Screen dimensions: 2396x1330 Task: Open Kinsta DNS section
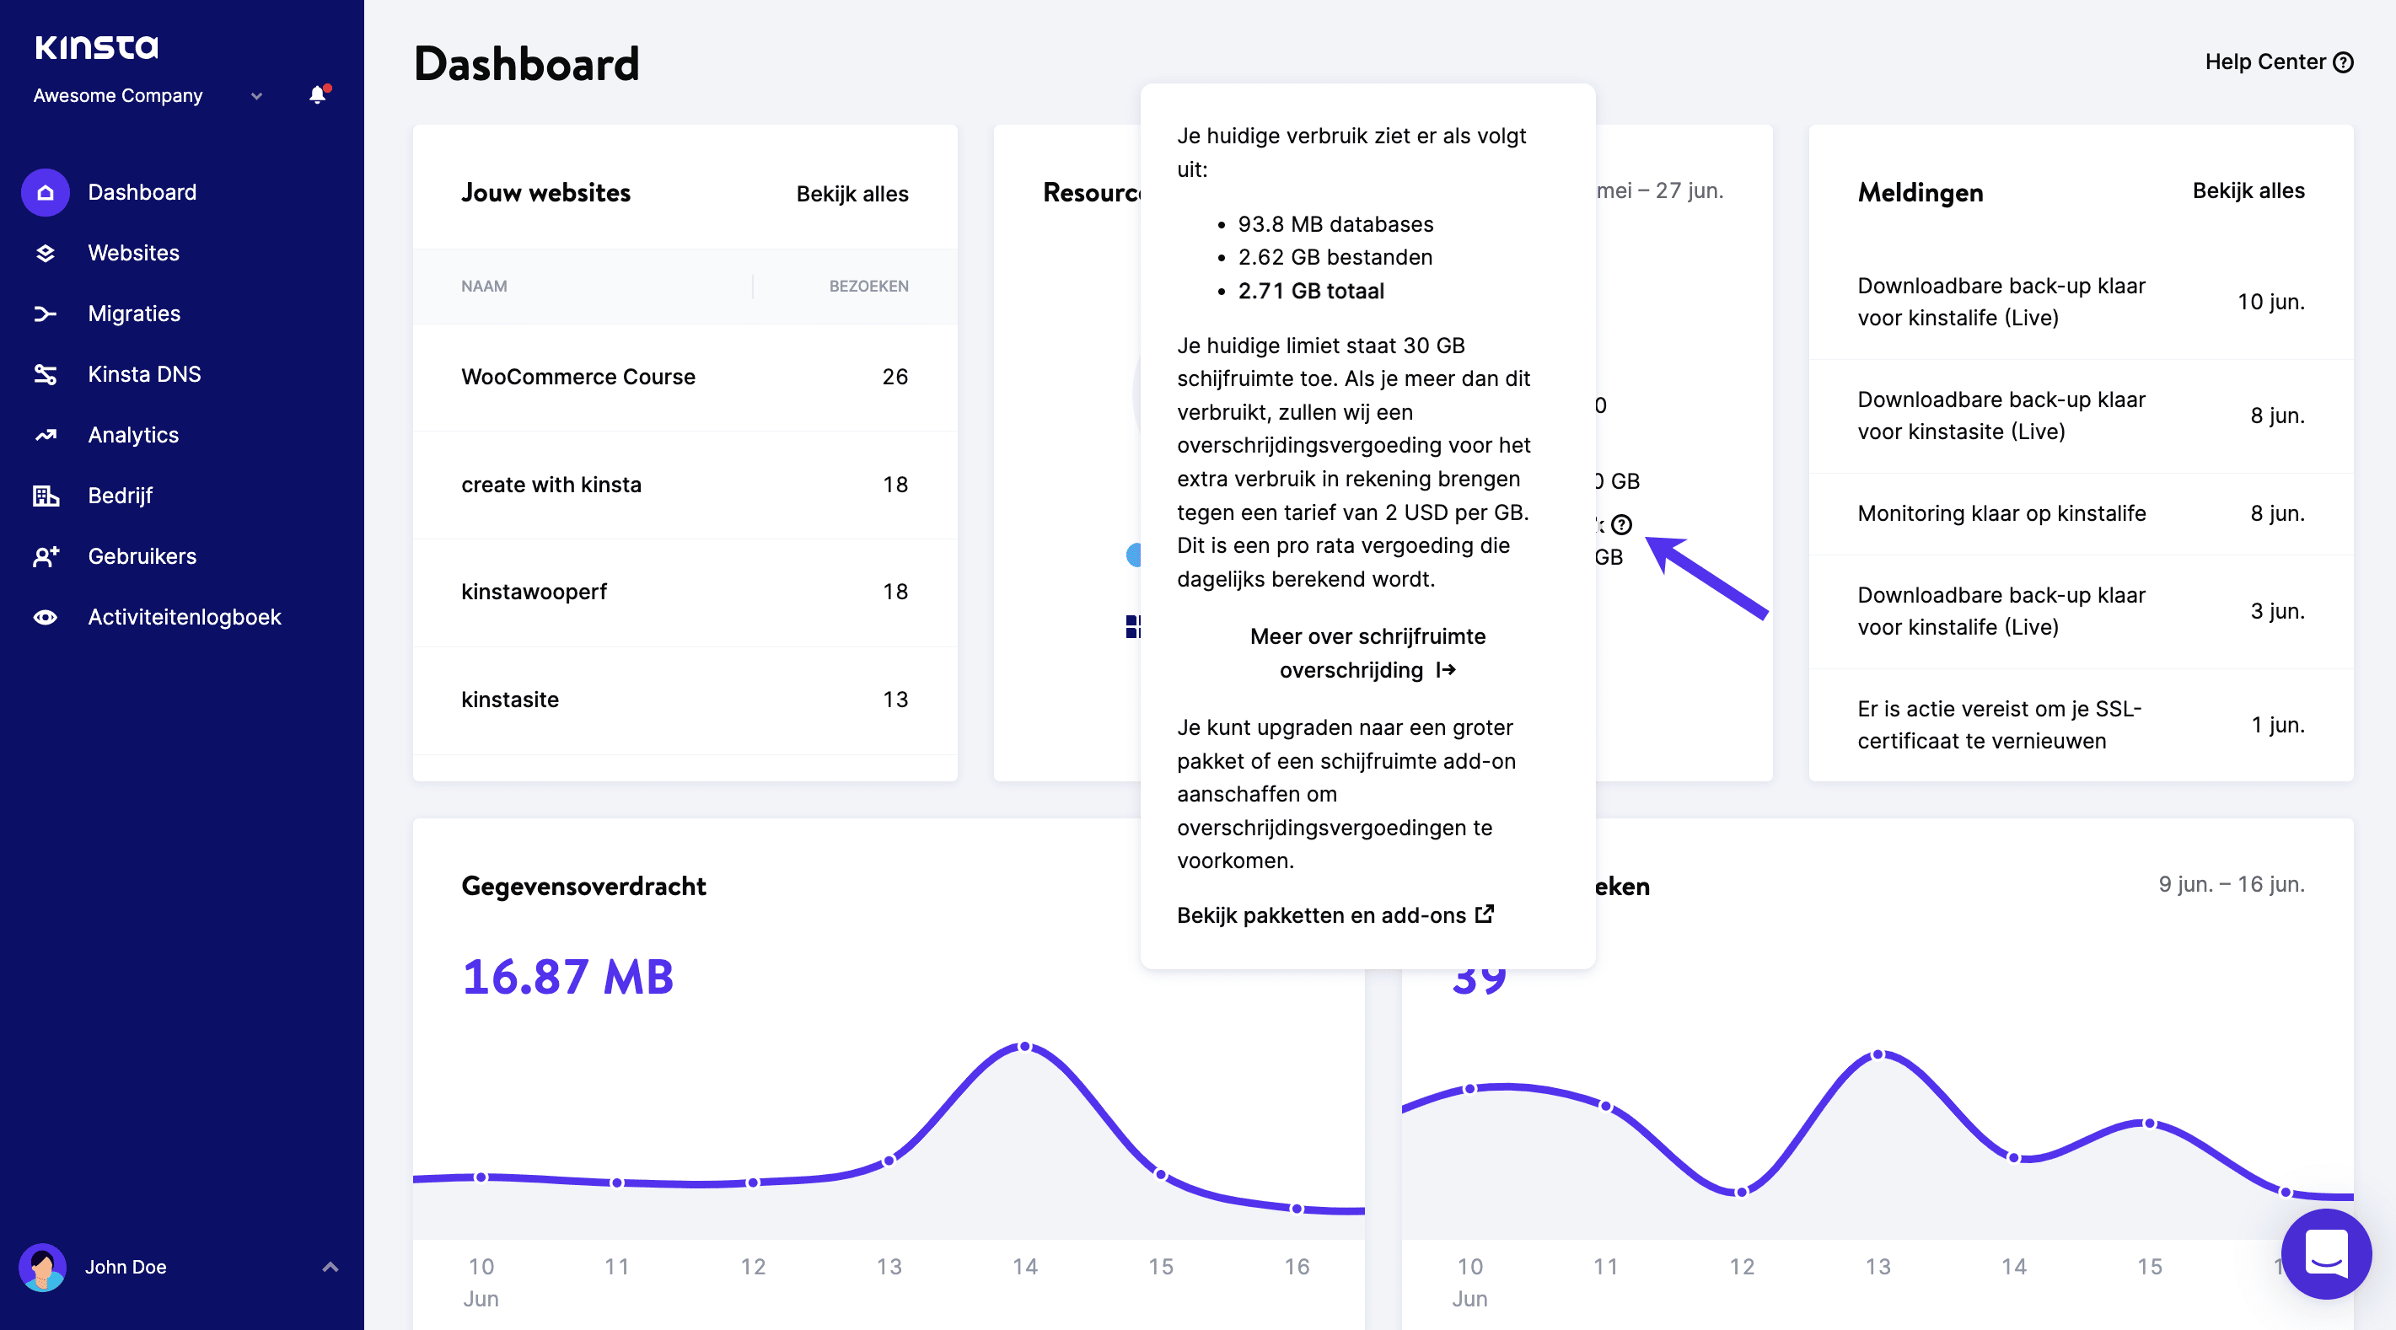click(144, 374)
